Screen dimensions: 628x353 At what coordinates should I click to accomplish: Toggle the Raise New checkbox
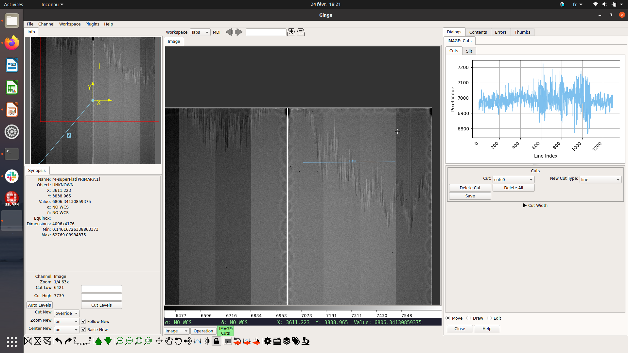[x=83, y=330]
